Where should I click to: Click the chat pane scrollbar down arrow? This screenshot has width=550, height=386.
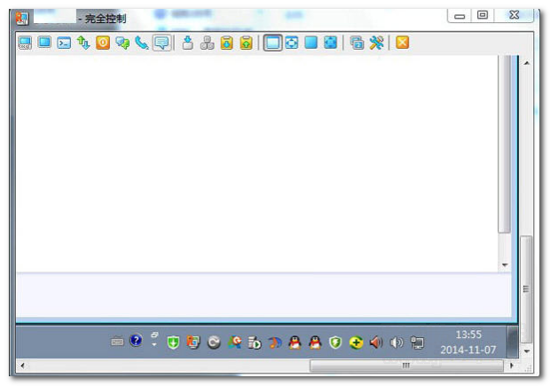[505, 264]
